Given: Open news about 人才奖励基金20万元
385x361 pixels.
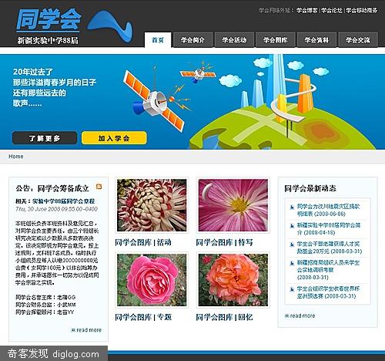Looking at the screenshot, I should click(330, 248).
